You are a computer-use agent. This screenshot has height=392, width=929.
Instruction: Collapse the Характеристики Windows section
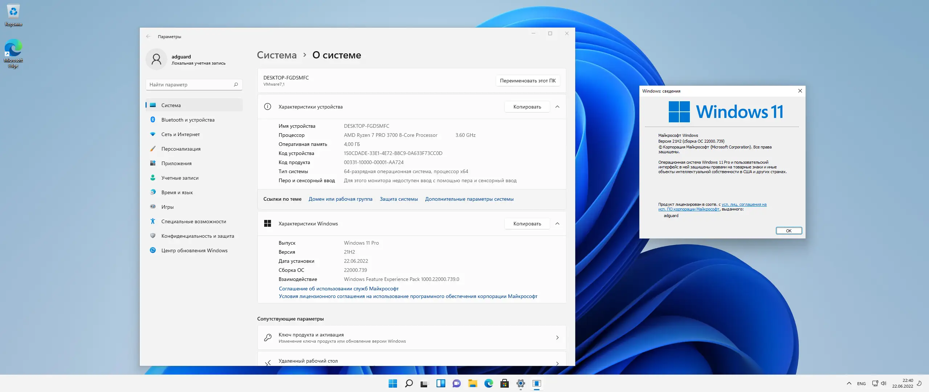point(558,224)
